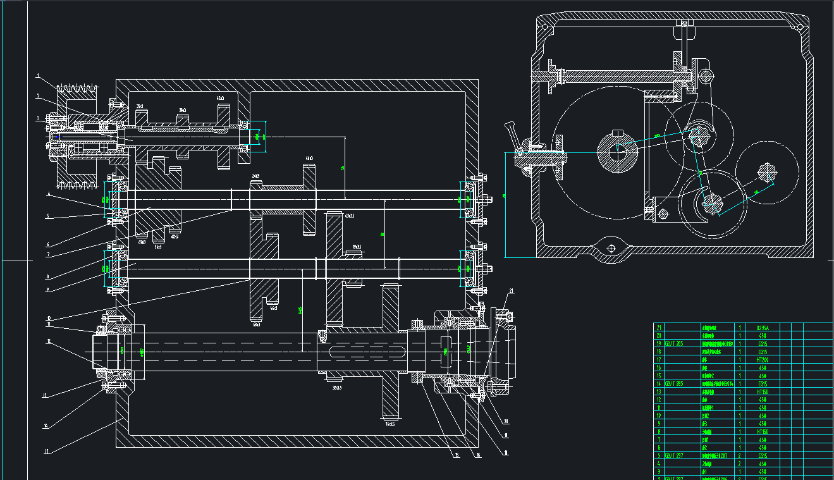This screenshot has width=834, height=480.
Task: Pick leader callout number 8 on the assembly view
Action: (x=47, y=277)
